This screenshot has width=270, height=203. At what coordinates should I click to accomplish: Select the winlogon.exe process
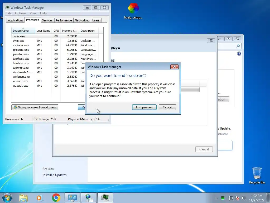(48, 77)
